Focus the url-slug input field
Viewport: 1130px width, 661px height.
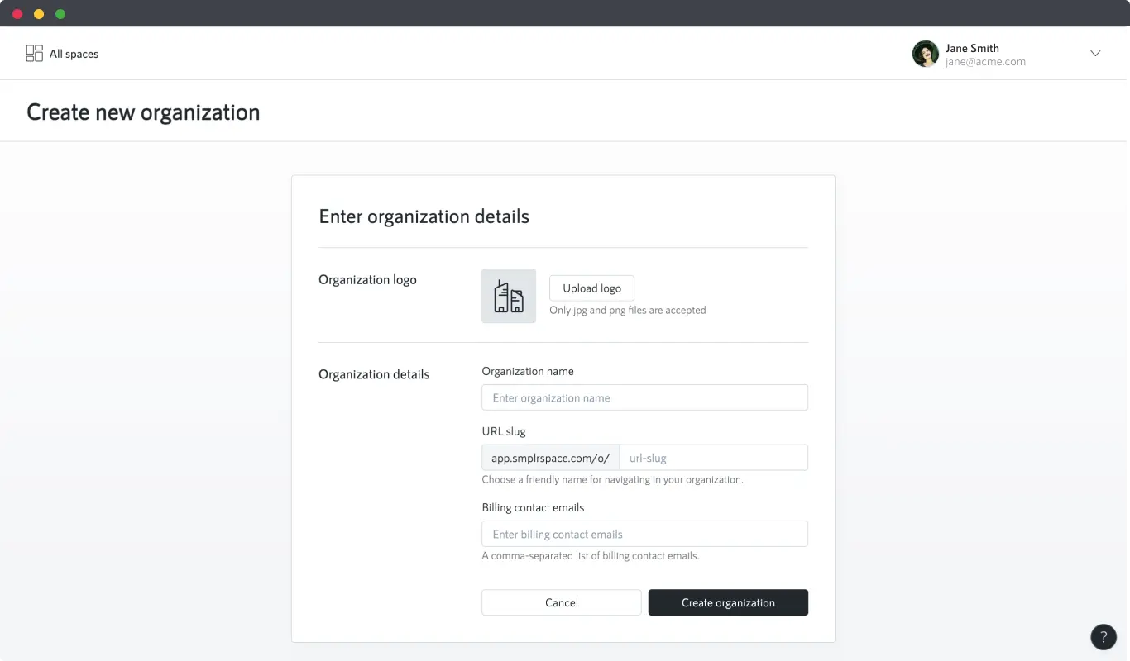[713, 458]
